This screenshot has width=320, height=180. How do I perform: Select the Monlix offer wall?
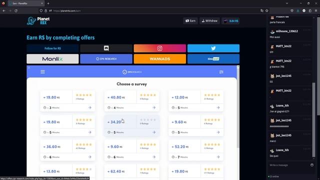[52, 59]
